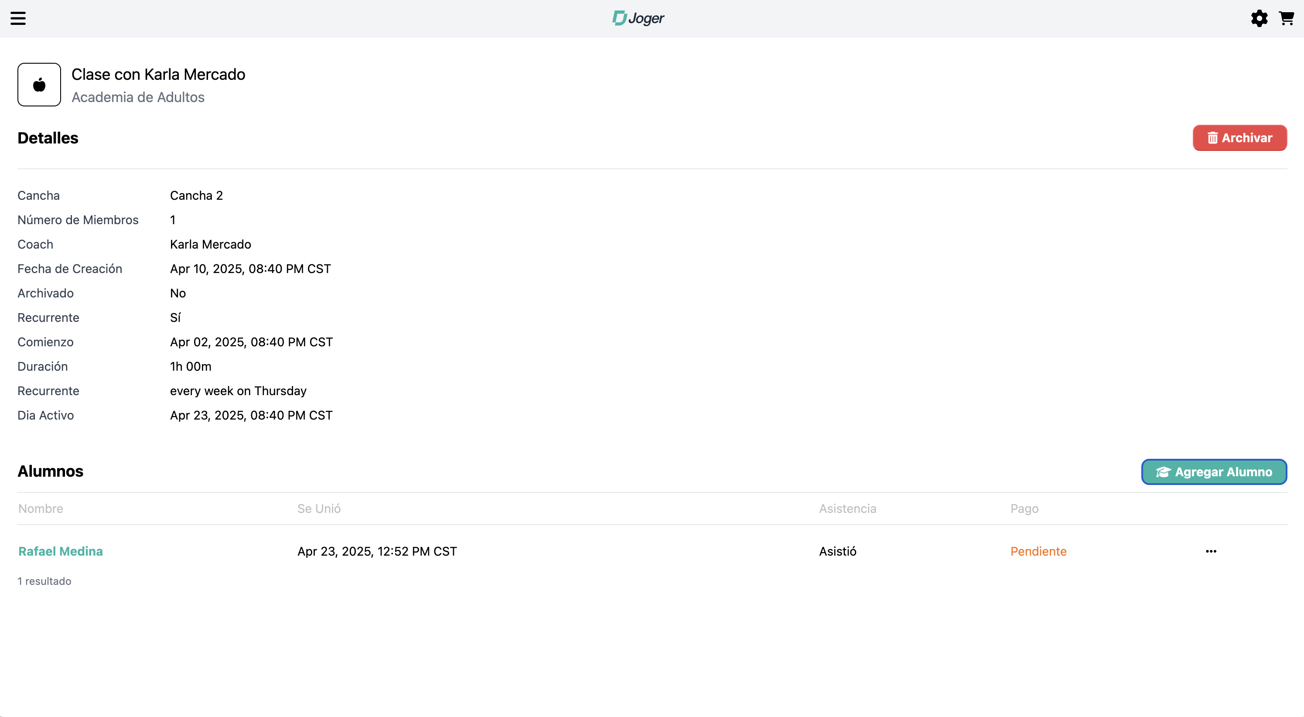Click the Joger logo
Image resolution: width=1304 pixels, height=717 pixels.
(x=638, y=18)
